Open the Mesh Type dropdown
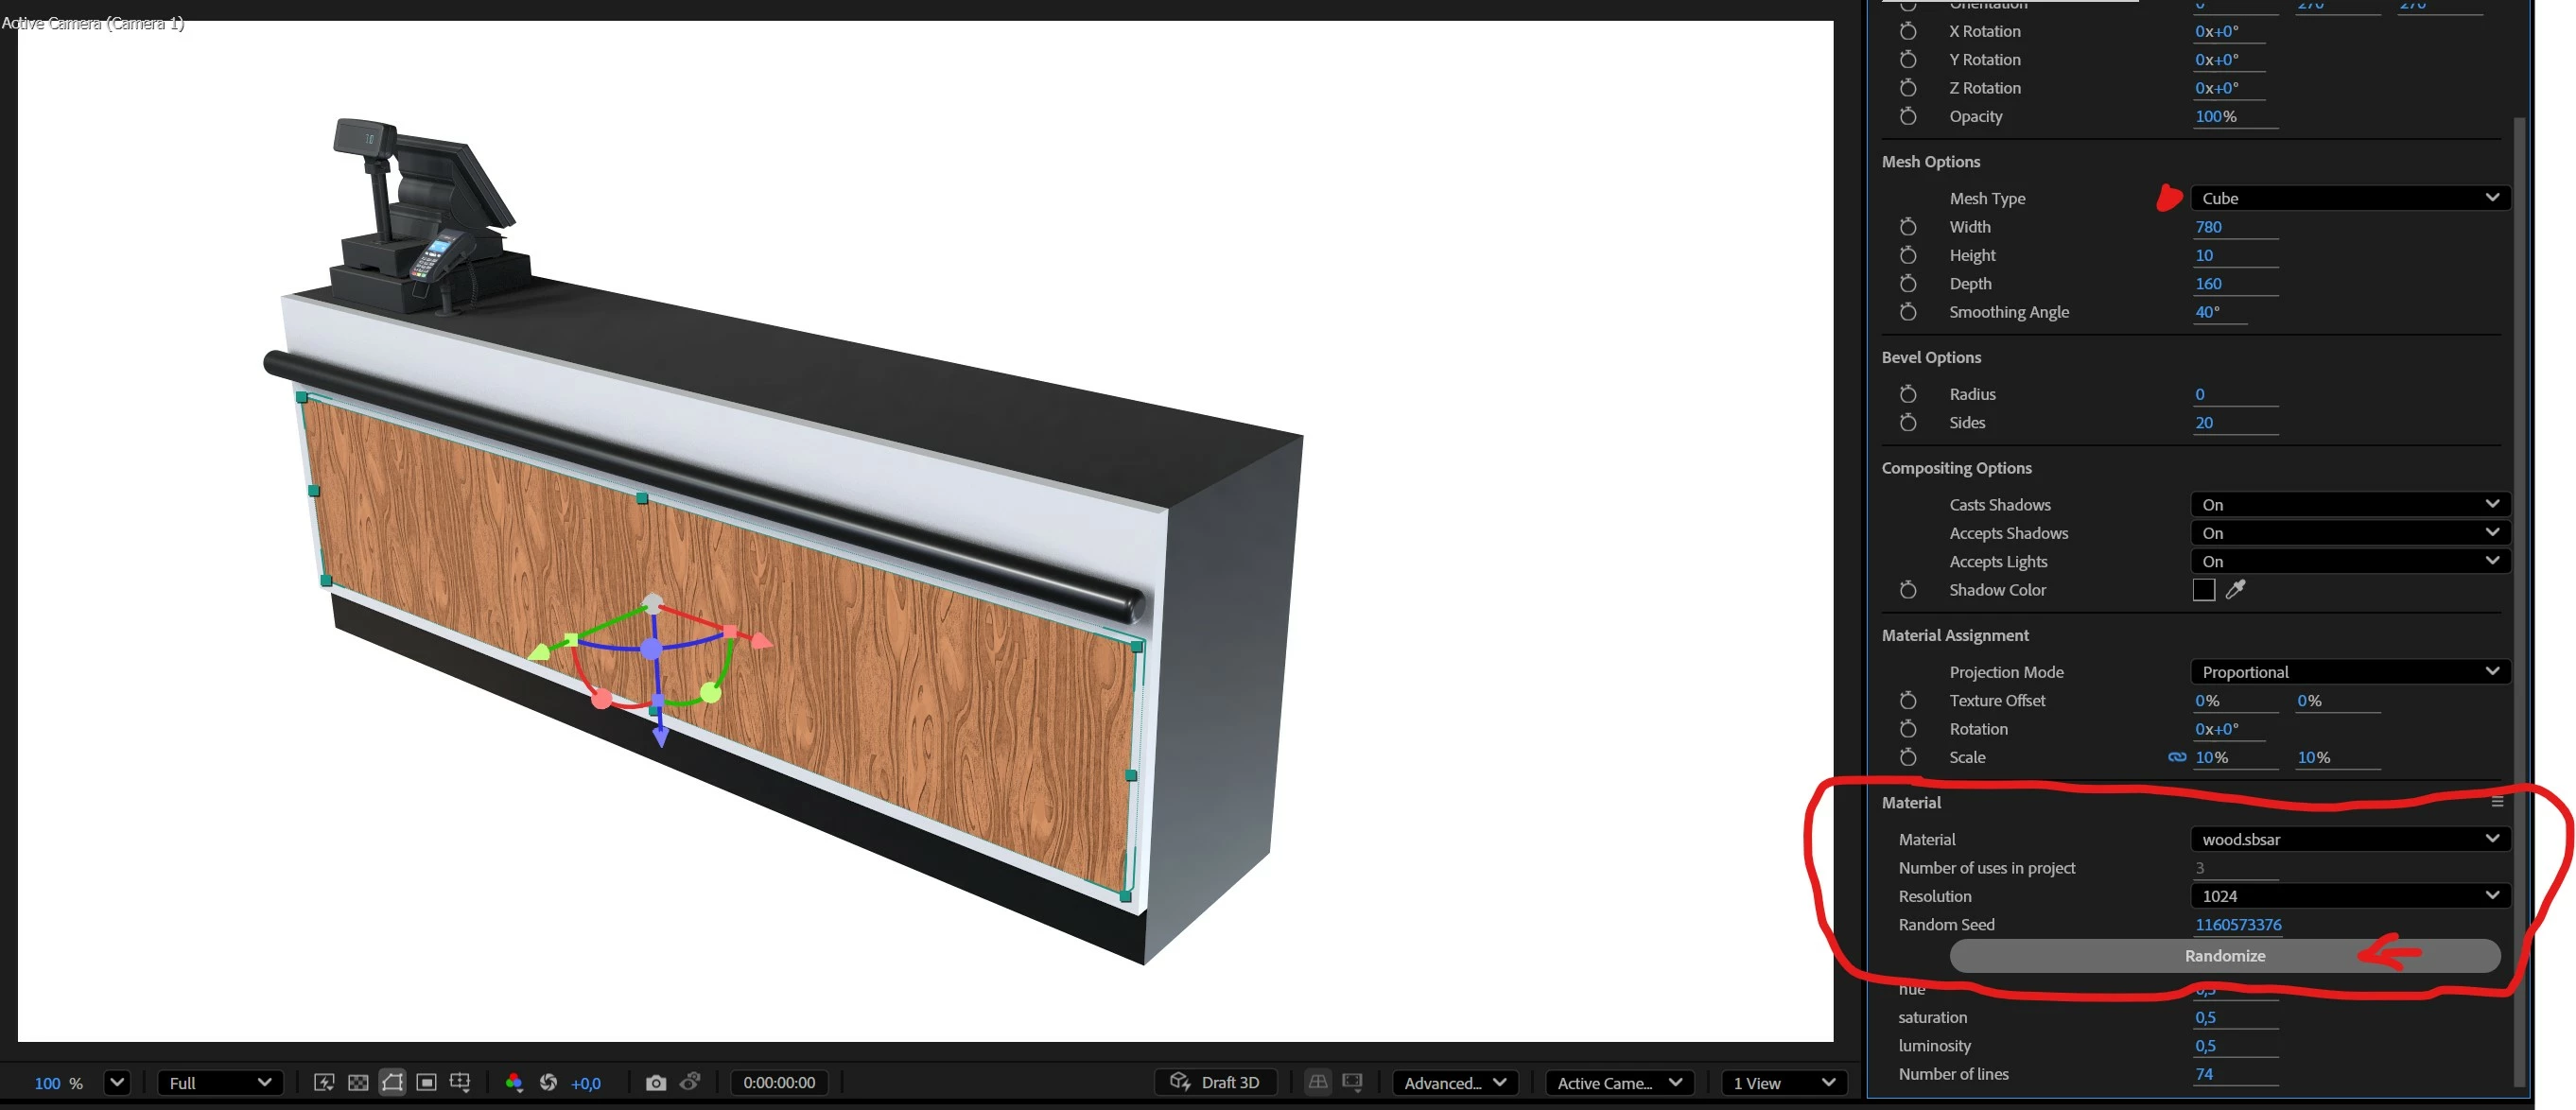Viewport: 2576px width, 1110px height. [x=2349, y=198]
